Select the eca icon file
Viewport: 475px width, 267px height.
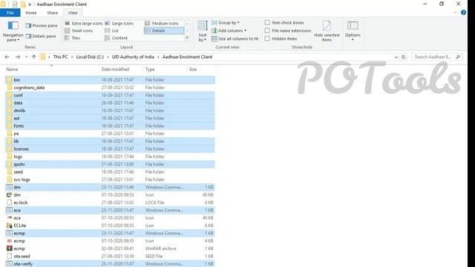click(110, 218)
